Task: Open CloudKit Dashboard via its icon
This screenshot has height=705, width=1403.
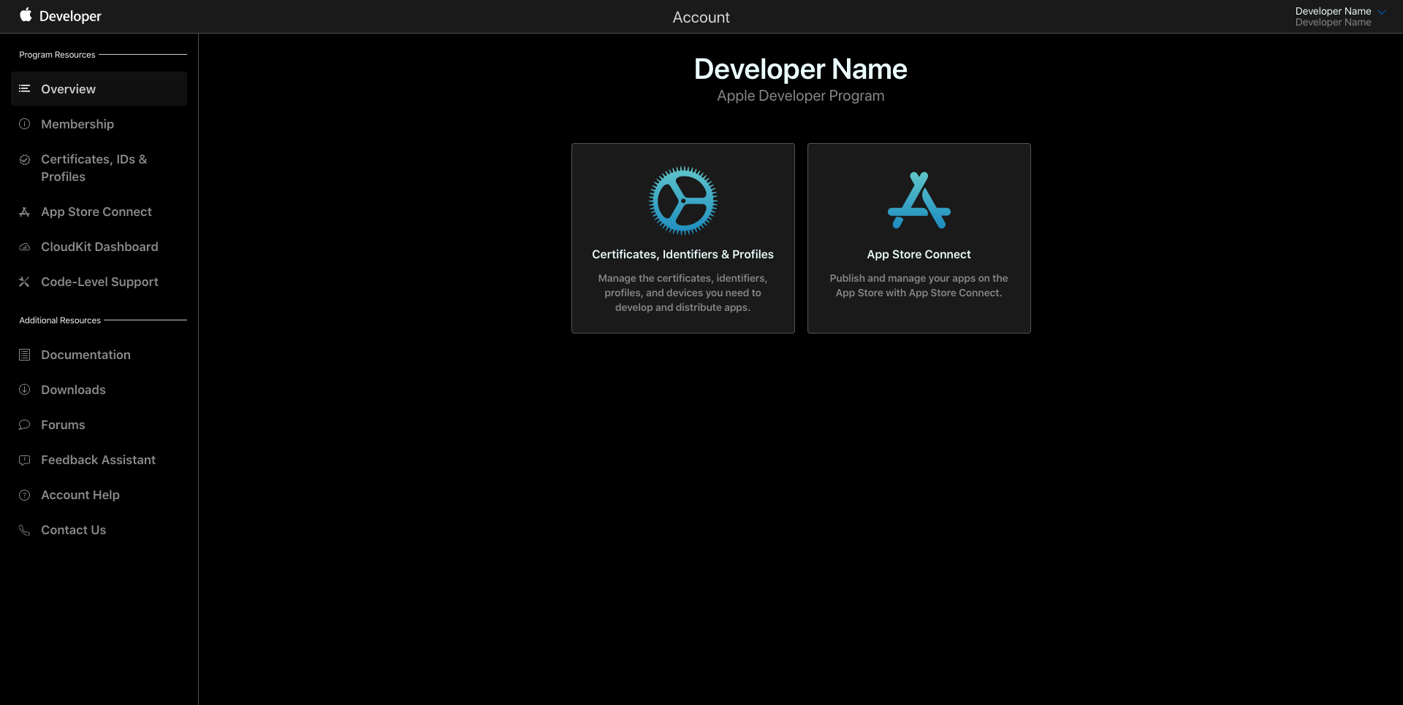Action: tap(24, 247)
